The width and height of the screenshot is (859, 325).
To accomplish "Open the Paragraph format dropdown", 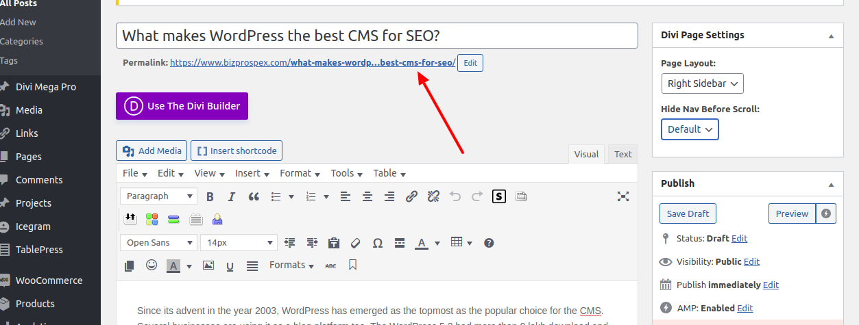I will [158, 196].
